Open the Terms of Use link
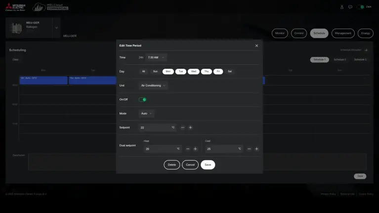Image resolution: width=379 pixels, height=213 pixels. coord(347,194)
